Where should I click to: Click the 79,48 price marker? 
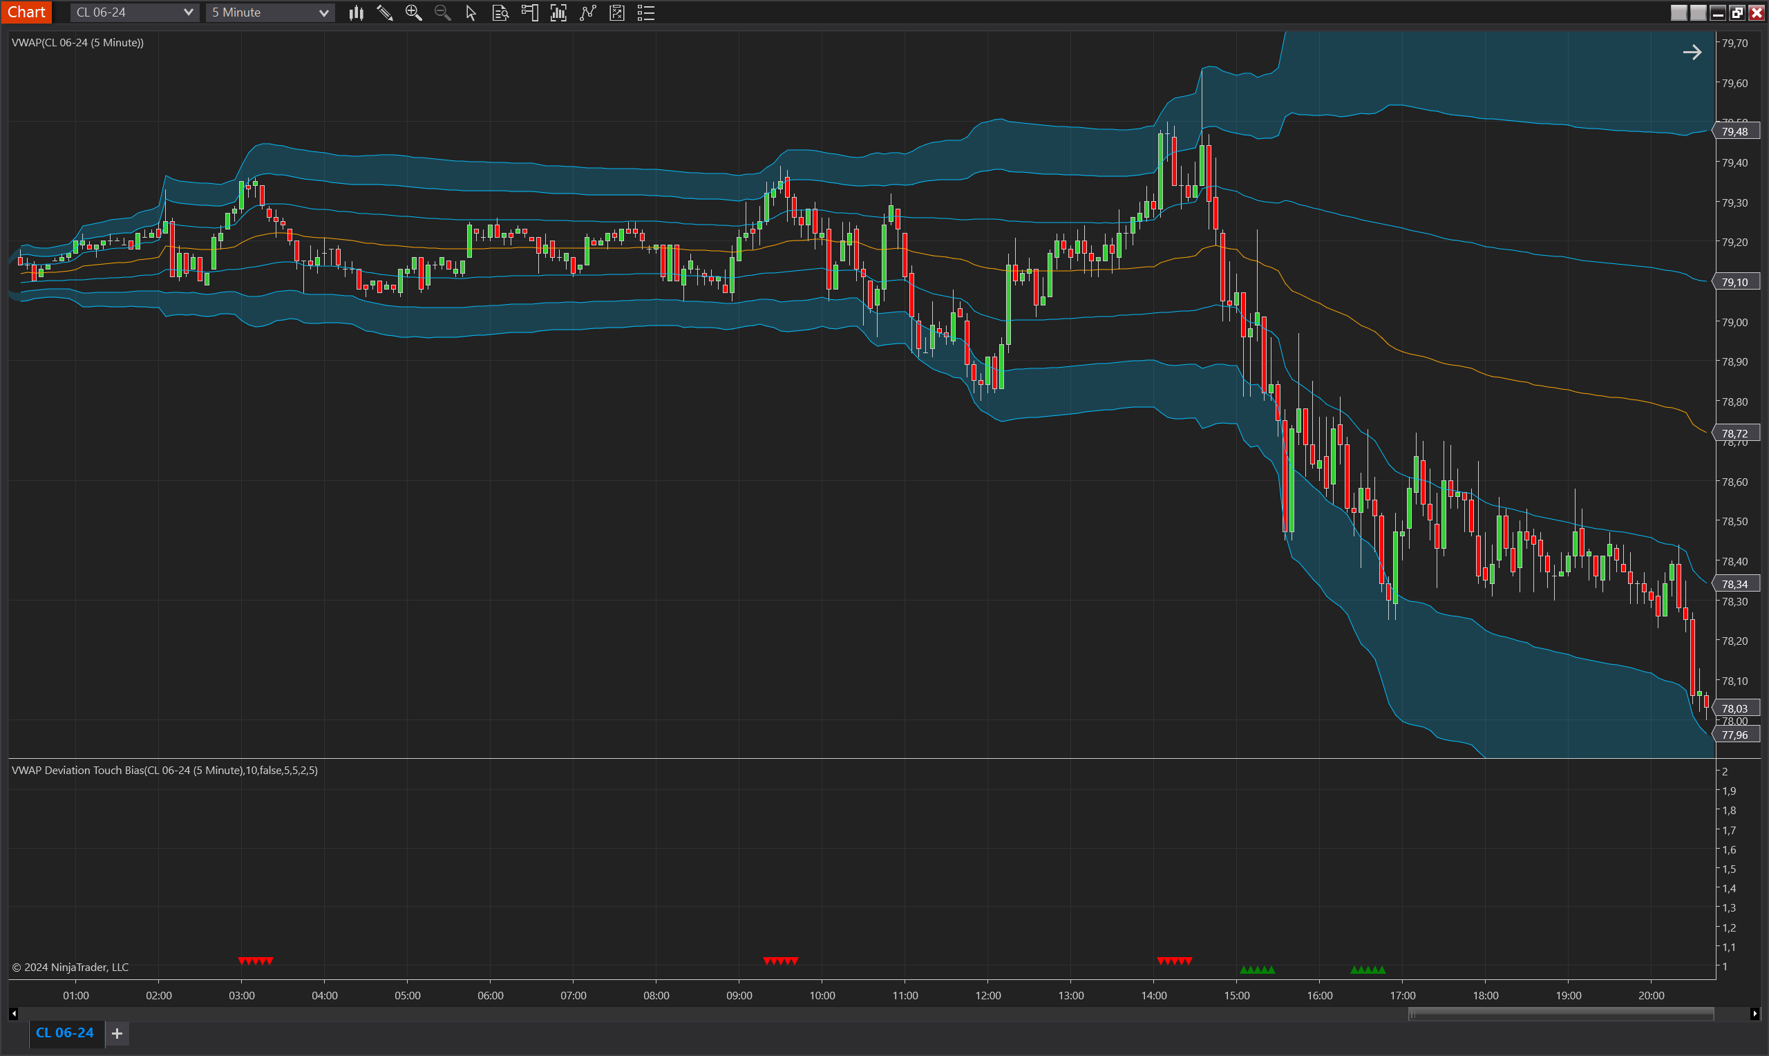1736,131
